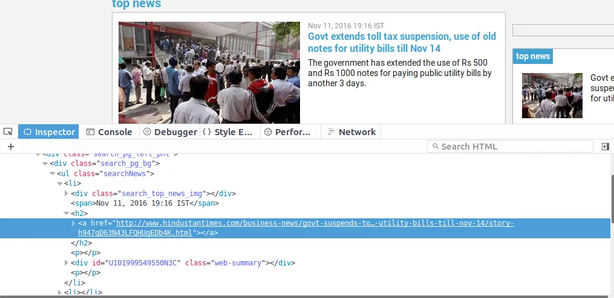Screen dimensions: 614x298
Task: Collapse the h2 node
Action: [x=66, y=214]
